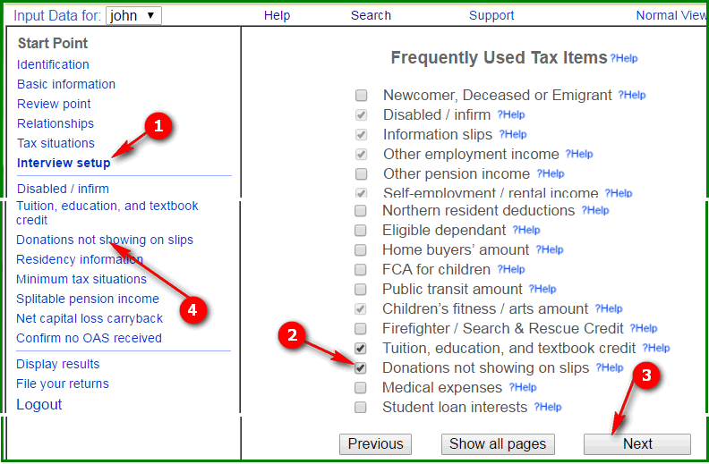Viewport: 709px width, 464px height.
Task: Click the Logout link
Action: pyautogui.click(x=39, y=404)
